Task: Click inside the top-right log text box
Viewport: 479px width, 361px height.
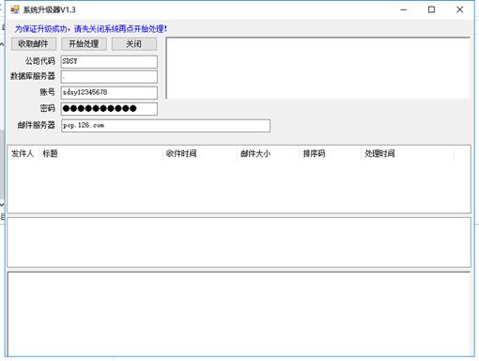Action: coord(317,68)
